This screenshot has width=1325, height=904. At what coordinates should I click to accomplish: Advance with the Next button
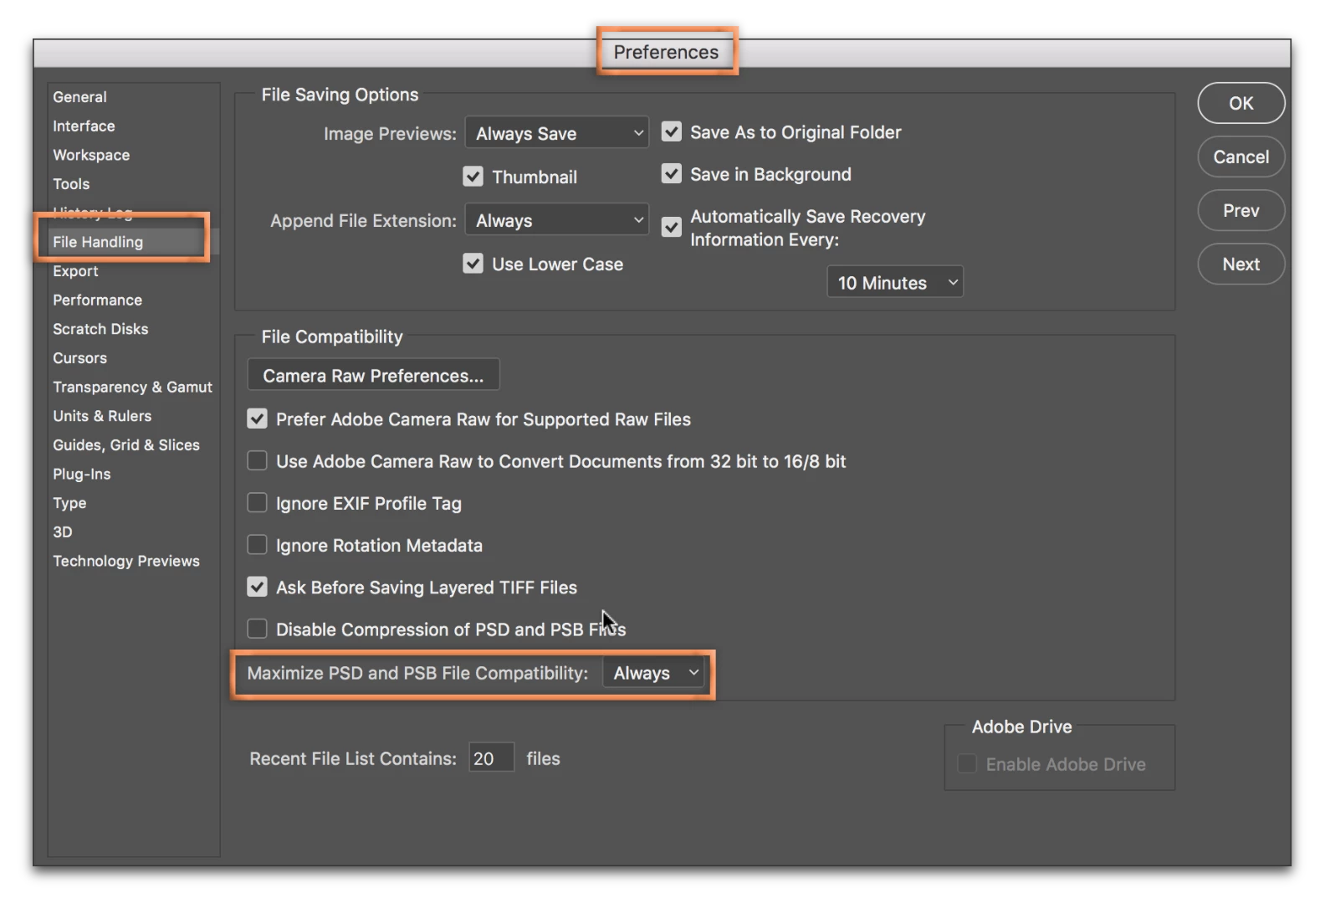pyautogui.click(x=1241, y=264)
